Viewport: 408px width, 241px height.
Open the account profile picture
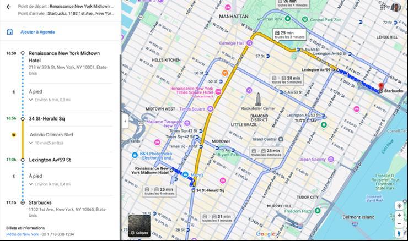(396, 7)
